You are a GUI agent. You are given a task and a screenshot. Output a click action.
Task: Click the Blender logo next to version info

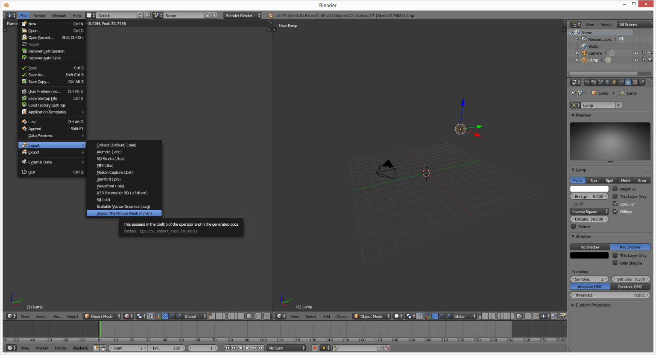pos(270,16)
